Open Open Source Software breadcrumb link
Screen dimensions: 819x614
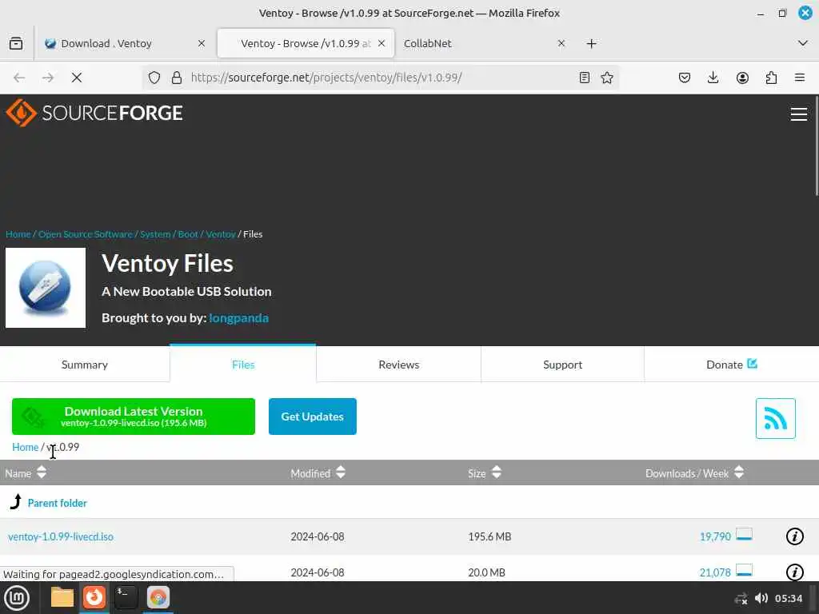[x=85, y=234]
